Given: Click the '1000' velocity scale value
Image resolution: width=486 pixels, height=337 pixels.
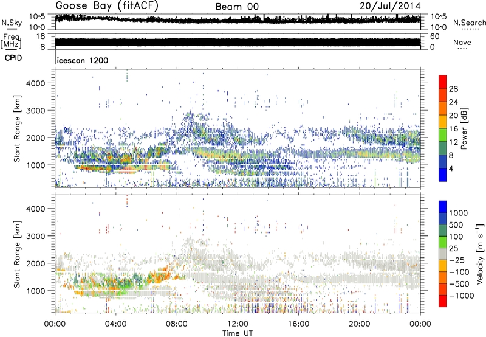Looking at the screenshot, I should (x=459, y=213).
